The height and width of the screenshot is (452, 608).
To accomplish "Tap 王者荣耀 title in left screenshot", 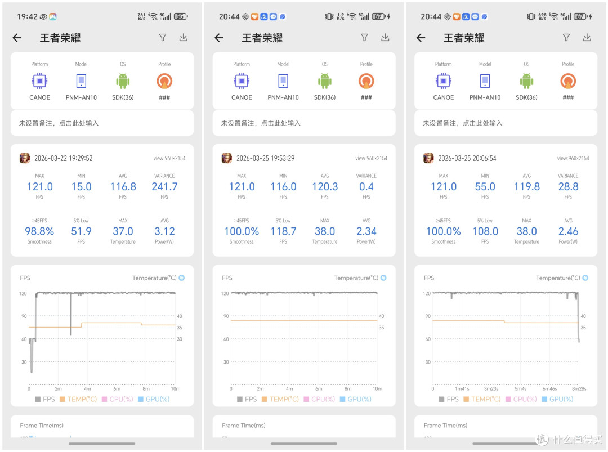I will (60, 38).
